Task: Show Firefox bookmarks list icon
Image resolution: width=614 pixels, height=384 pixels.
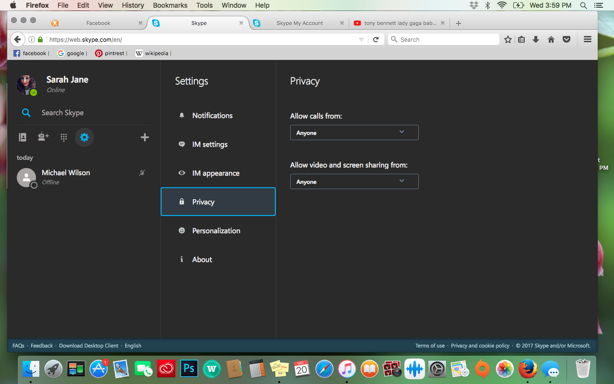Action: [522, 39]
